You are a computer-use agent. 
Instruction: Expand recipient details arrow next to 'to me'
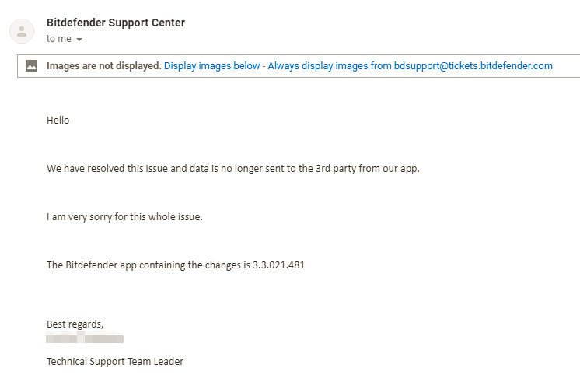pyautogui.click(x=79, y=39)
